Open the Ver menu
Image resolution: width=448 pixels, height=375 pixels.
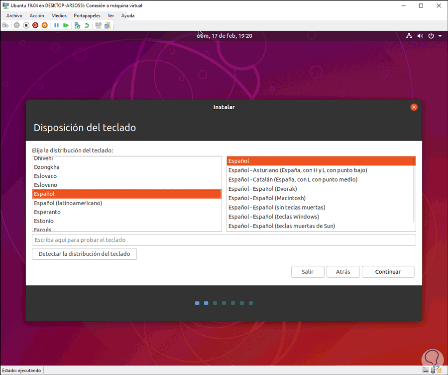point(111,16)
